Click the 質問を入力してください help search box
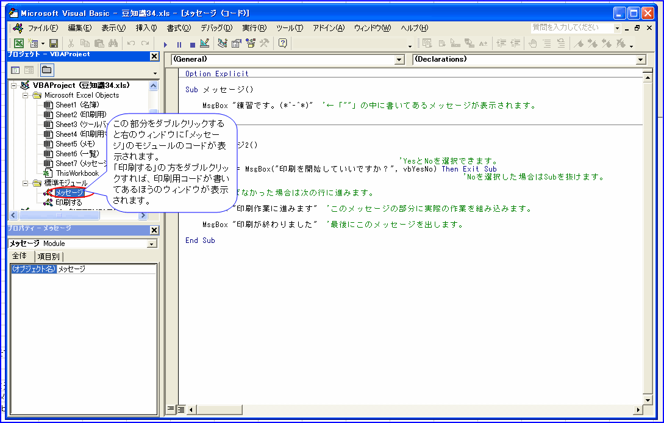The height and width of the screenshot is (423, 664). pyautogui.click(x=572, y=27)
